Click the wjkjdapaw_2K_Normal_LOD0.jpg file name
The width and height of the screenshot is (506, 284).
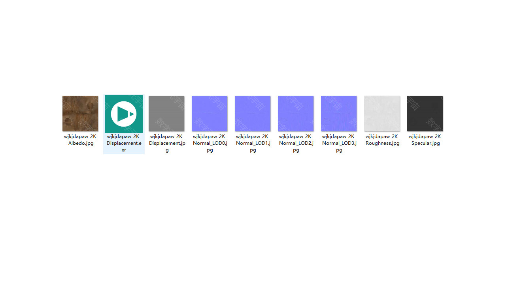(x=210, y=143)
